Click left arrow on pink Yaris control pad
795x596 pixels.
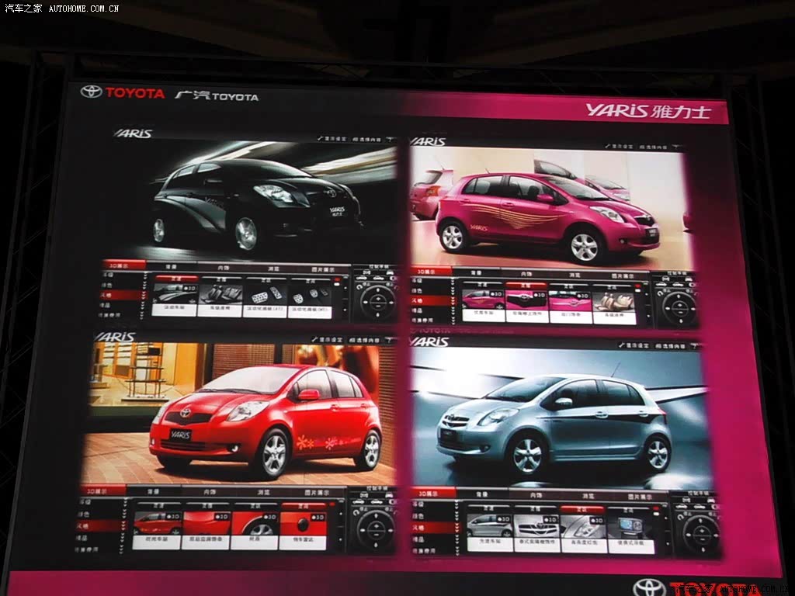click(x=666, y=307)
